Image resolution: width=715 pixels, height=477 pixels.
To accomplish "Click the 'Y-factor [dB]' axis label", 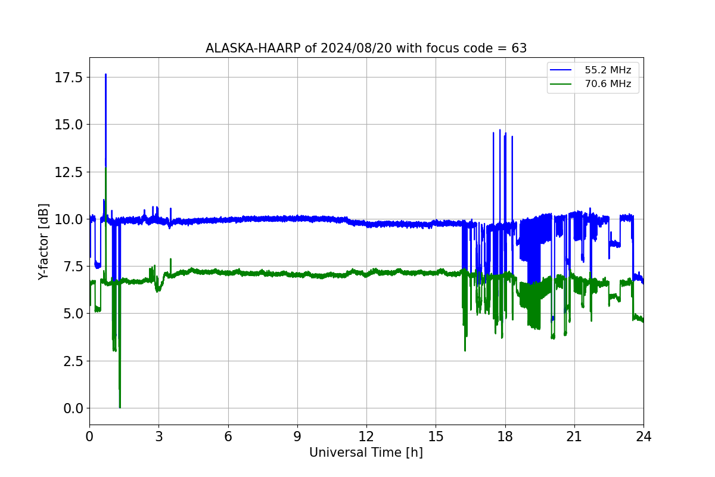I will [43, 241].
